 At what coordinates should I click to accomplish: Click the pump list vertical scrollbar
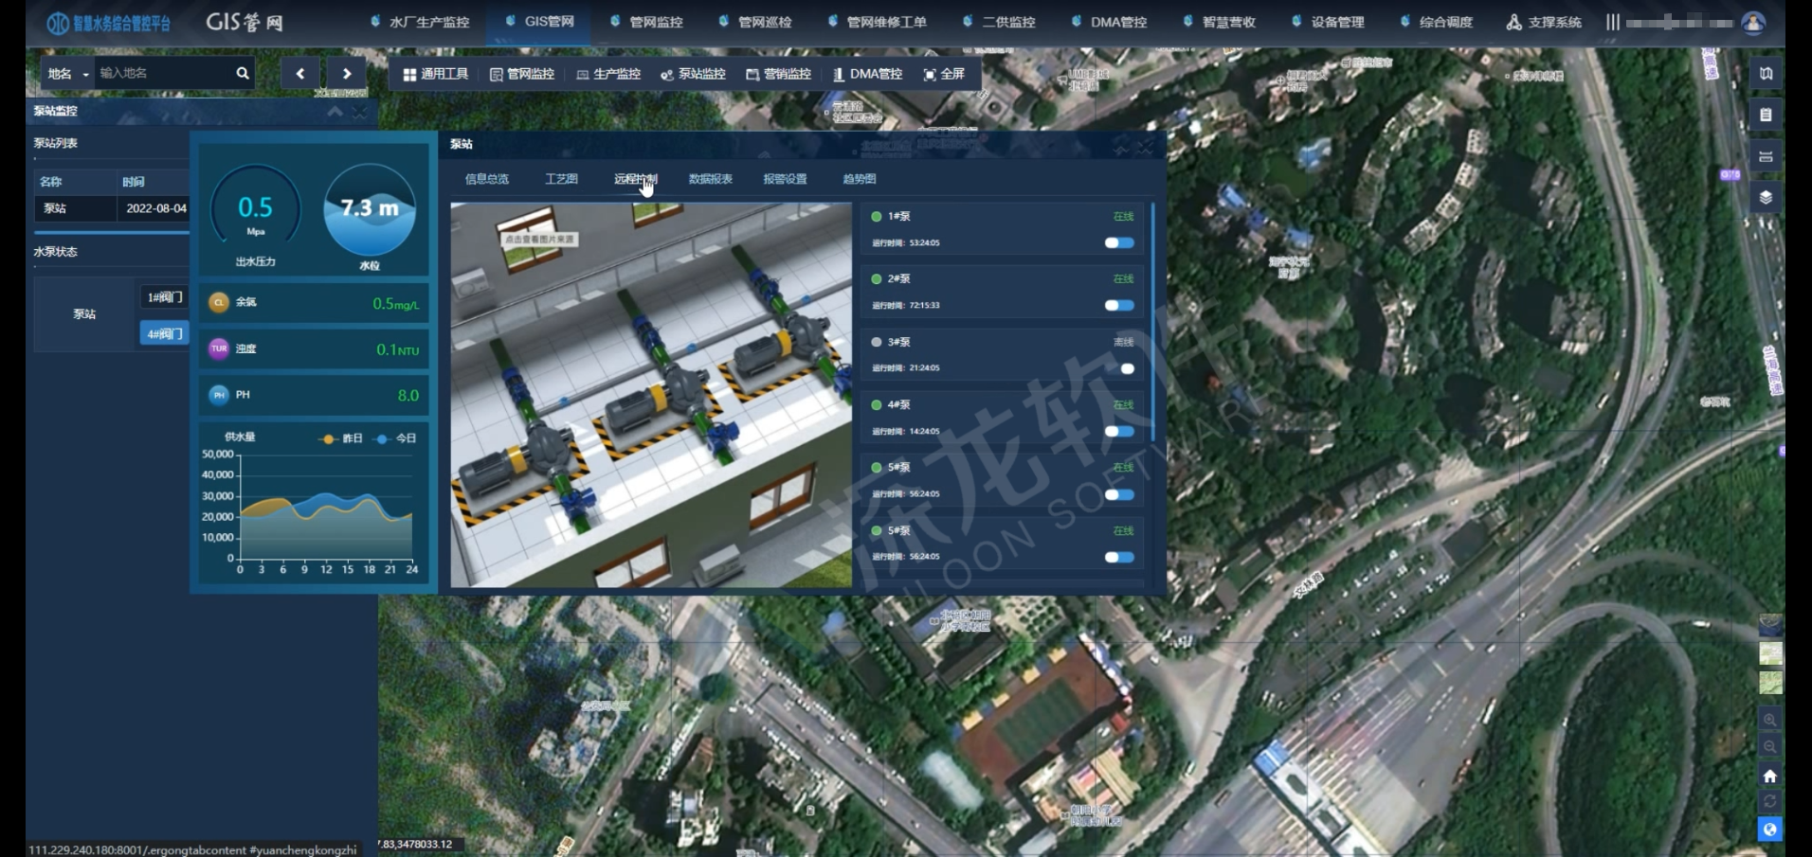pyautogui.click(x=1152, y=322)
